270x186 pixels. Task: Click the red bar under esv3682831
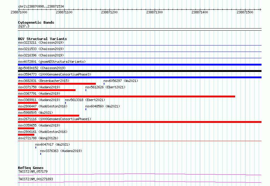coord(57,84)
